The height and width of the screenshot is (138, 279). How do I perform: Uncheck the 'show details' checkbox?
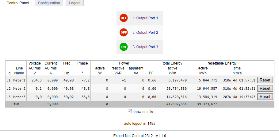(x=130, y=111)
